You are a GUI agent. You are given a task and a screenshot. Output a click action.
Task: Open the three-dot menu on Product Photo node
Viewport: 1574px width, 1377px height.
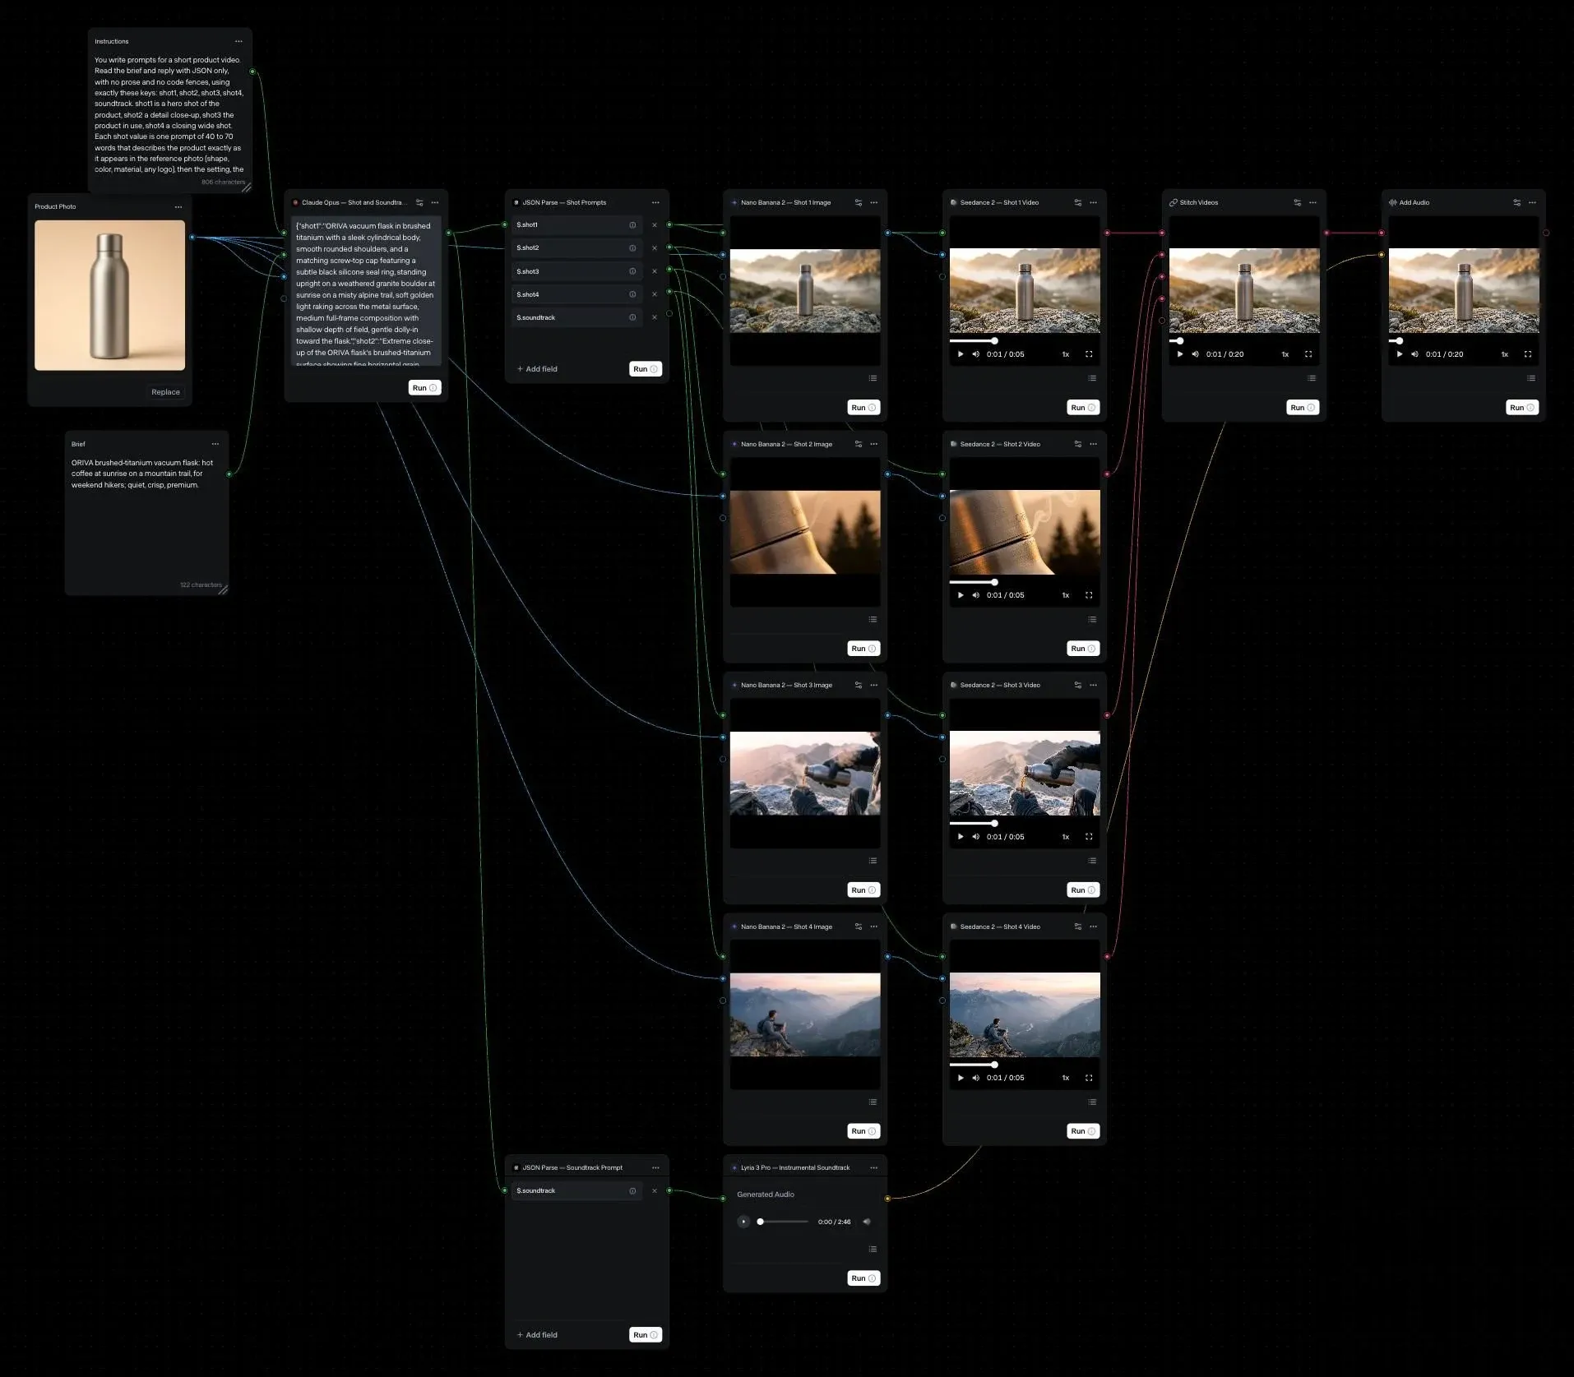click(178, 206)
